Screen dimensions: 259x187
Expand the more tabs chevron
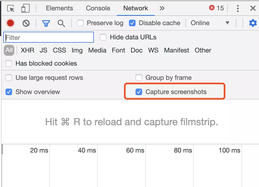point(162,8)
